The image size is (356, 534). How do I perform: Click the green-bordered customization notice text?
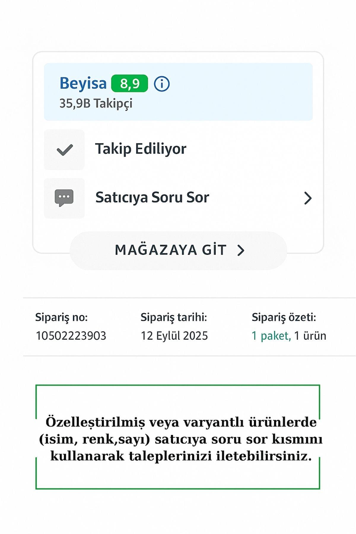point(181,439)
